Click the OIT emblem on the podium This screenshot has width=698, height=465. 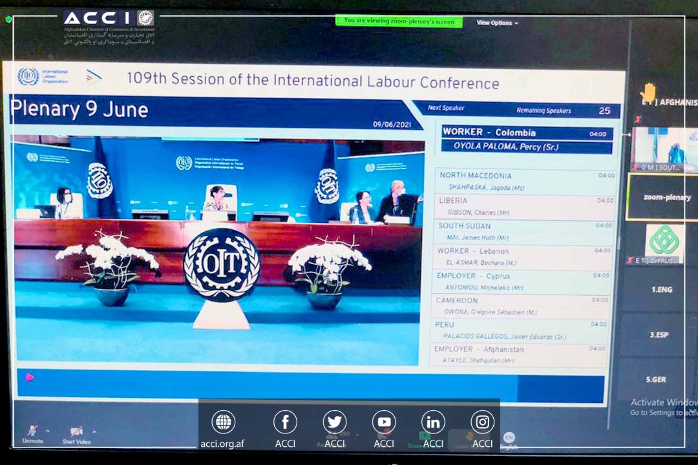coord(221,264)
